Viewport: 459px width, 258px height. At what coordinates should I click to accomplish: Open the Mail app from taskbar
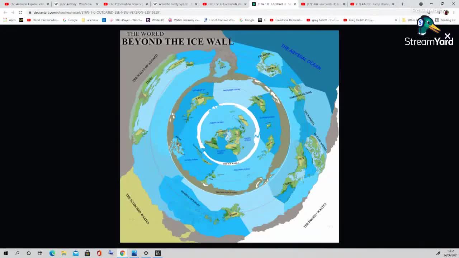pyautogui.click(x=76, y=253)
